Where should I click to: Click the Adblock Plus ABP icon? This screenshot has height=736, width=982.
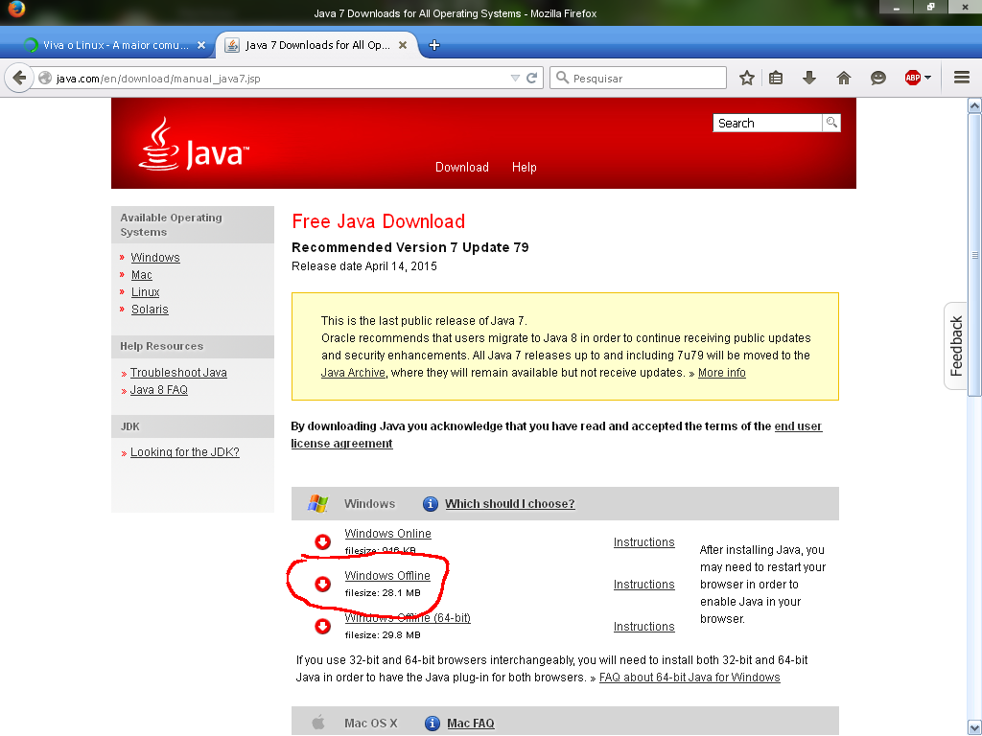click(913, 79)
